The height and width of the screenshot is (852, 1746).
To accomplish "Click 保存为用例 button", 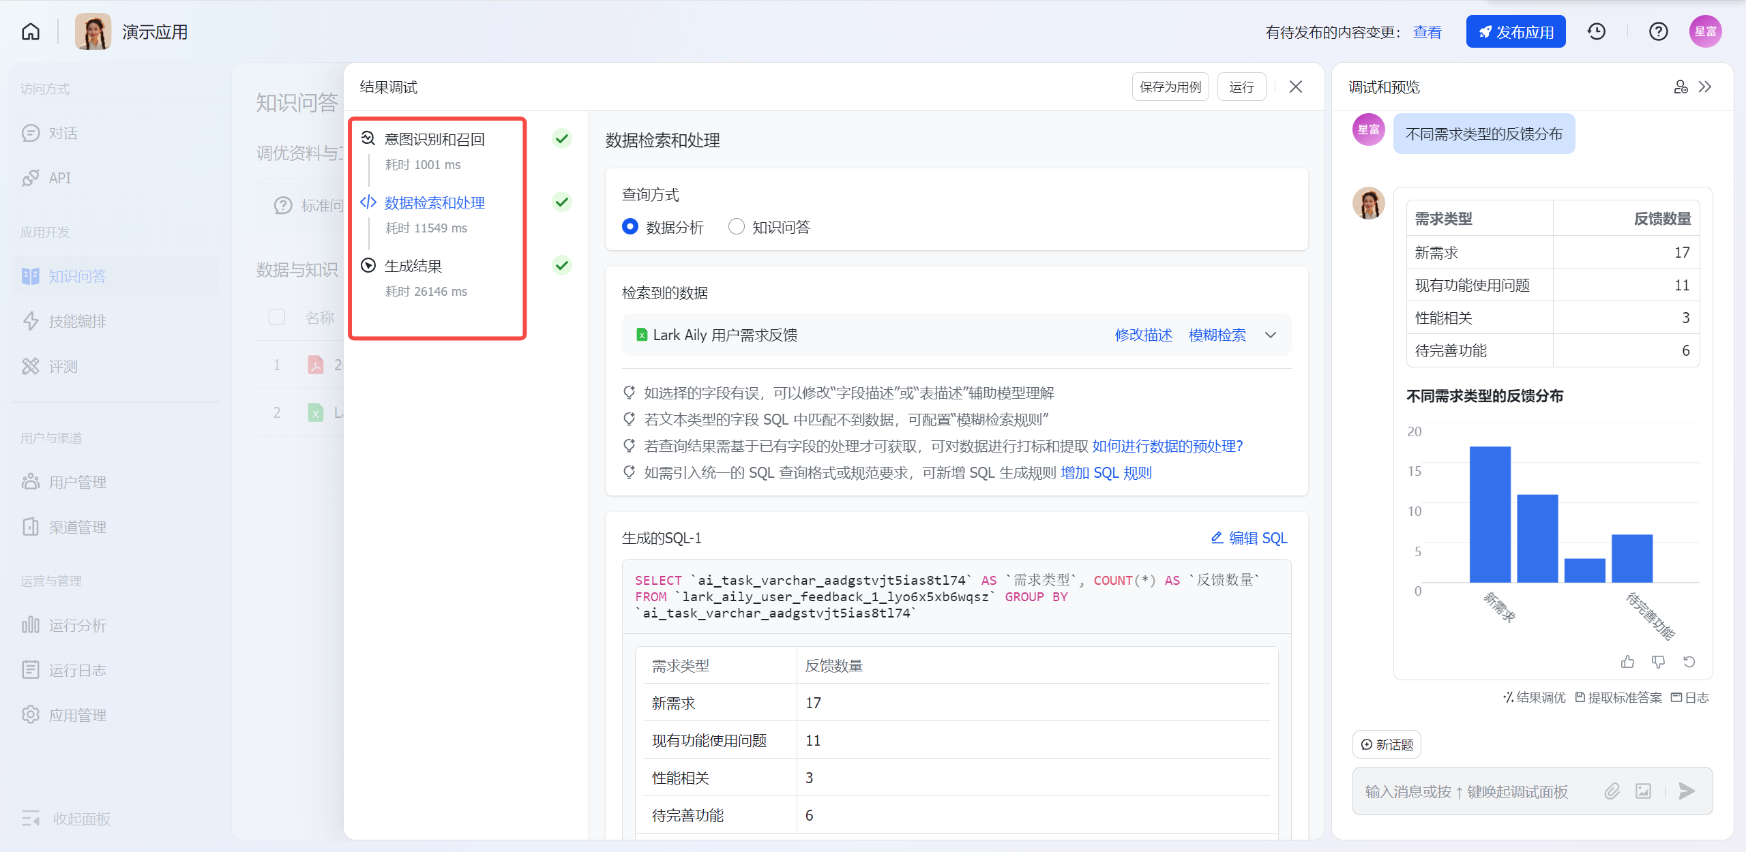I will point(1170,87).
